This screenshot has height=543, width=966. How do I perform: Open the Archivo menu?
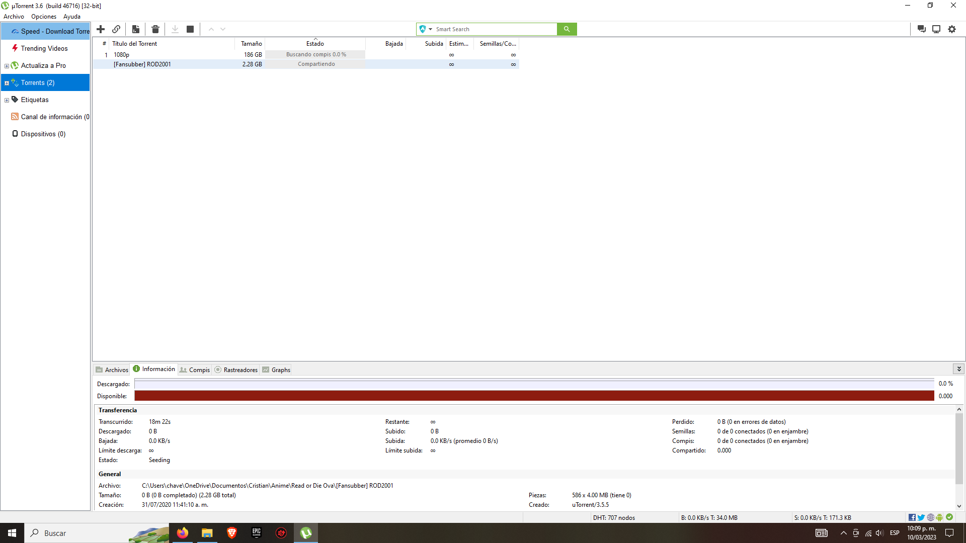[14, 17]
